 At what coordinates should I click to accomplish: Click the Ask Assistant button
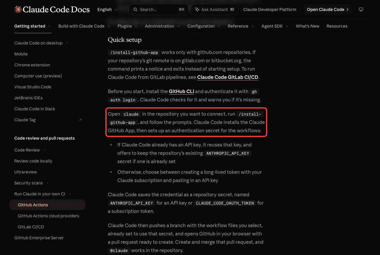[x=215, y=9]
